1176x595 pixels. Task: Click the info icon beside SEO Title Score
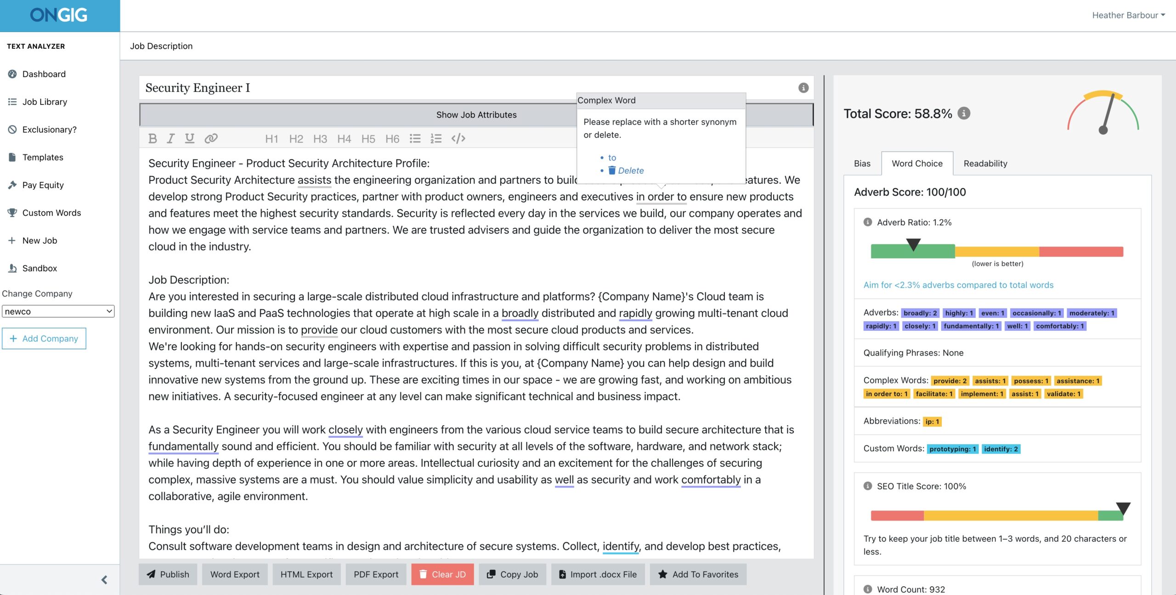pyautogui.click(x=867, y=486)
